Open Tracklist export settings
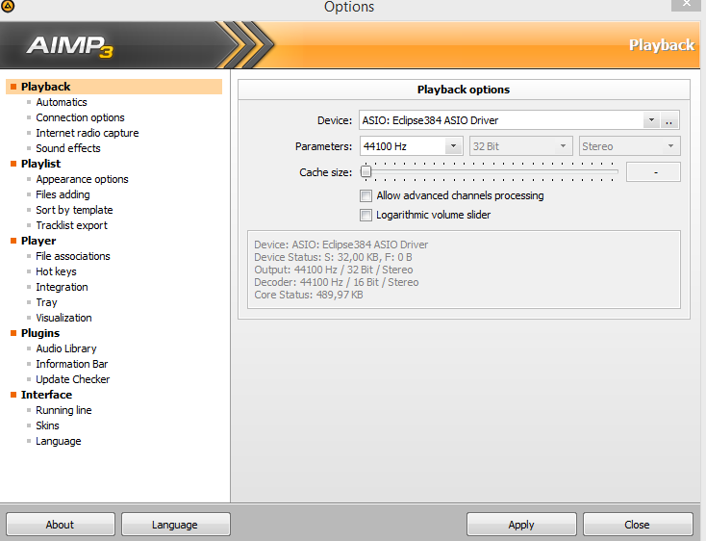 coord(71,225)
